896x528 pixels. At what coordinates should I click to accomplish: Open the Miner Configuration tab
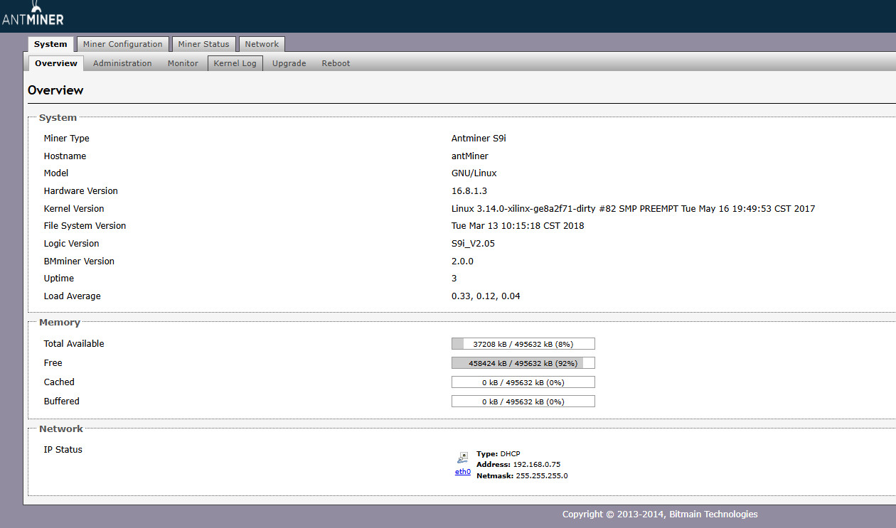point(123,44)
